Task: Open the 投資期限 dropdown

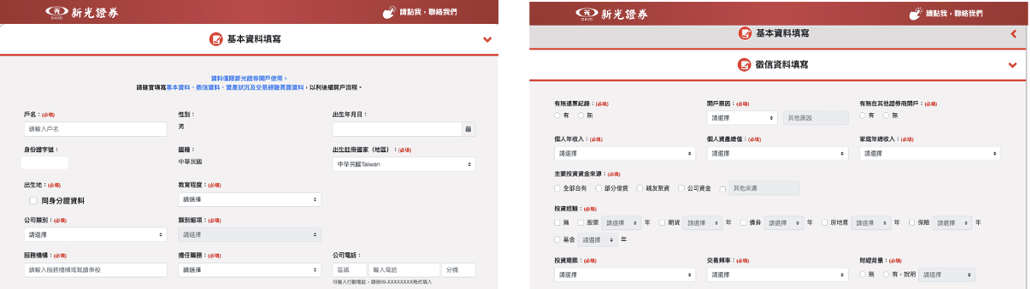Action: (x=624, y=275)
